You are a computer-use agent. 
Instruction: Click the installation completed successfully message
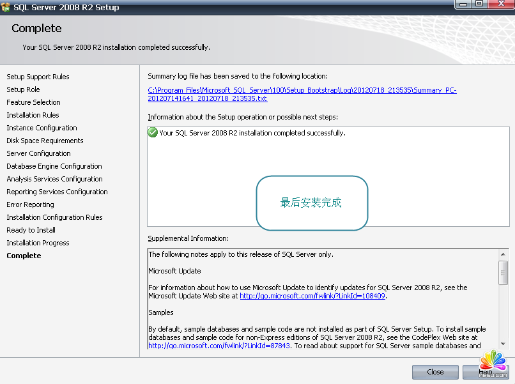(x=252, y=133)
